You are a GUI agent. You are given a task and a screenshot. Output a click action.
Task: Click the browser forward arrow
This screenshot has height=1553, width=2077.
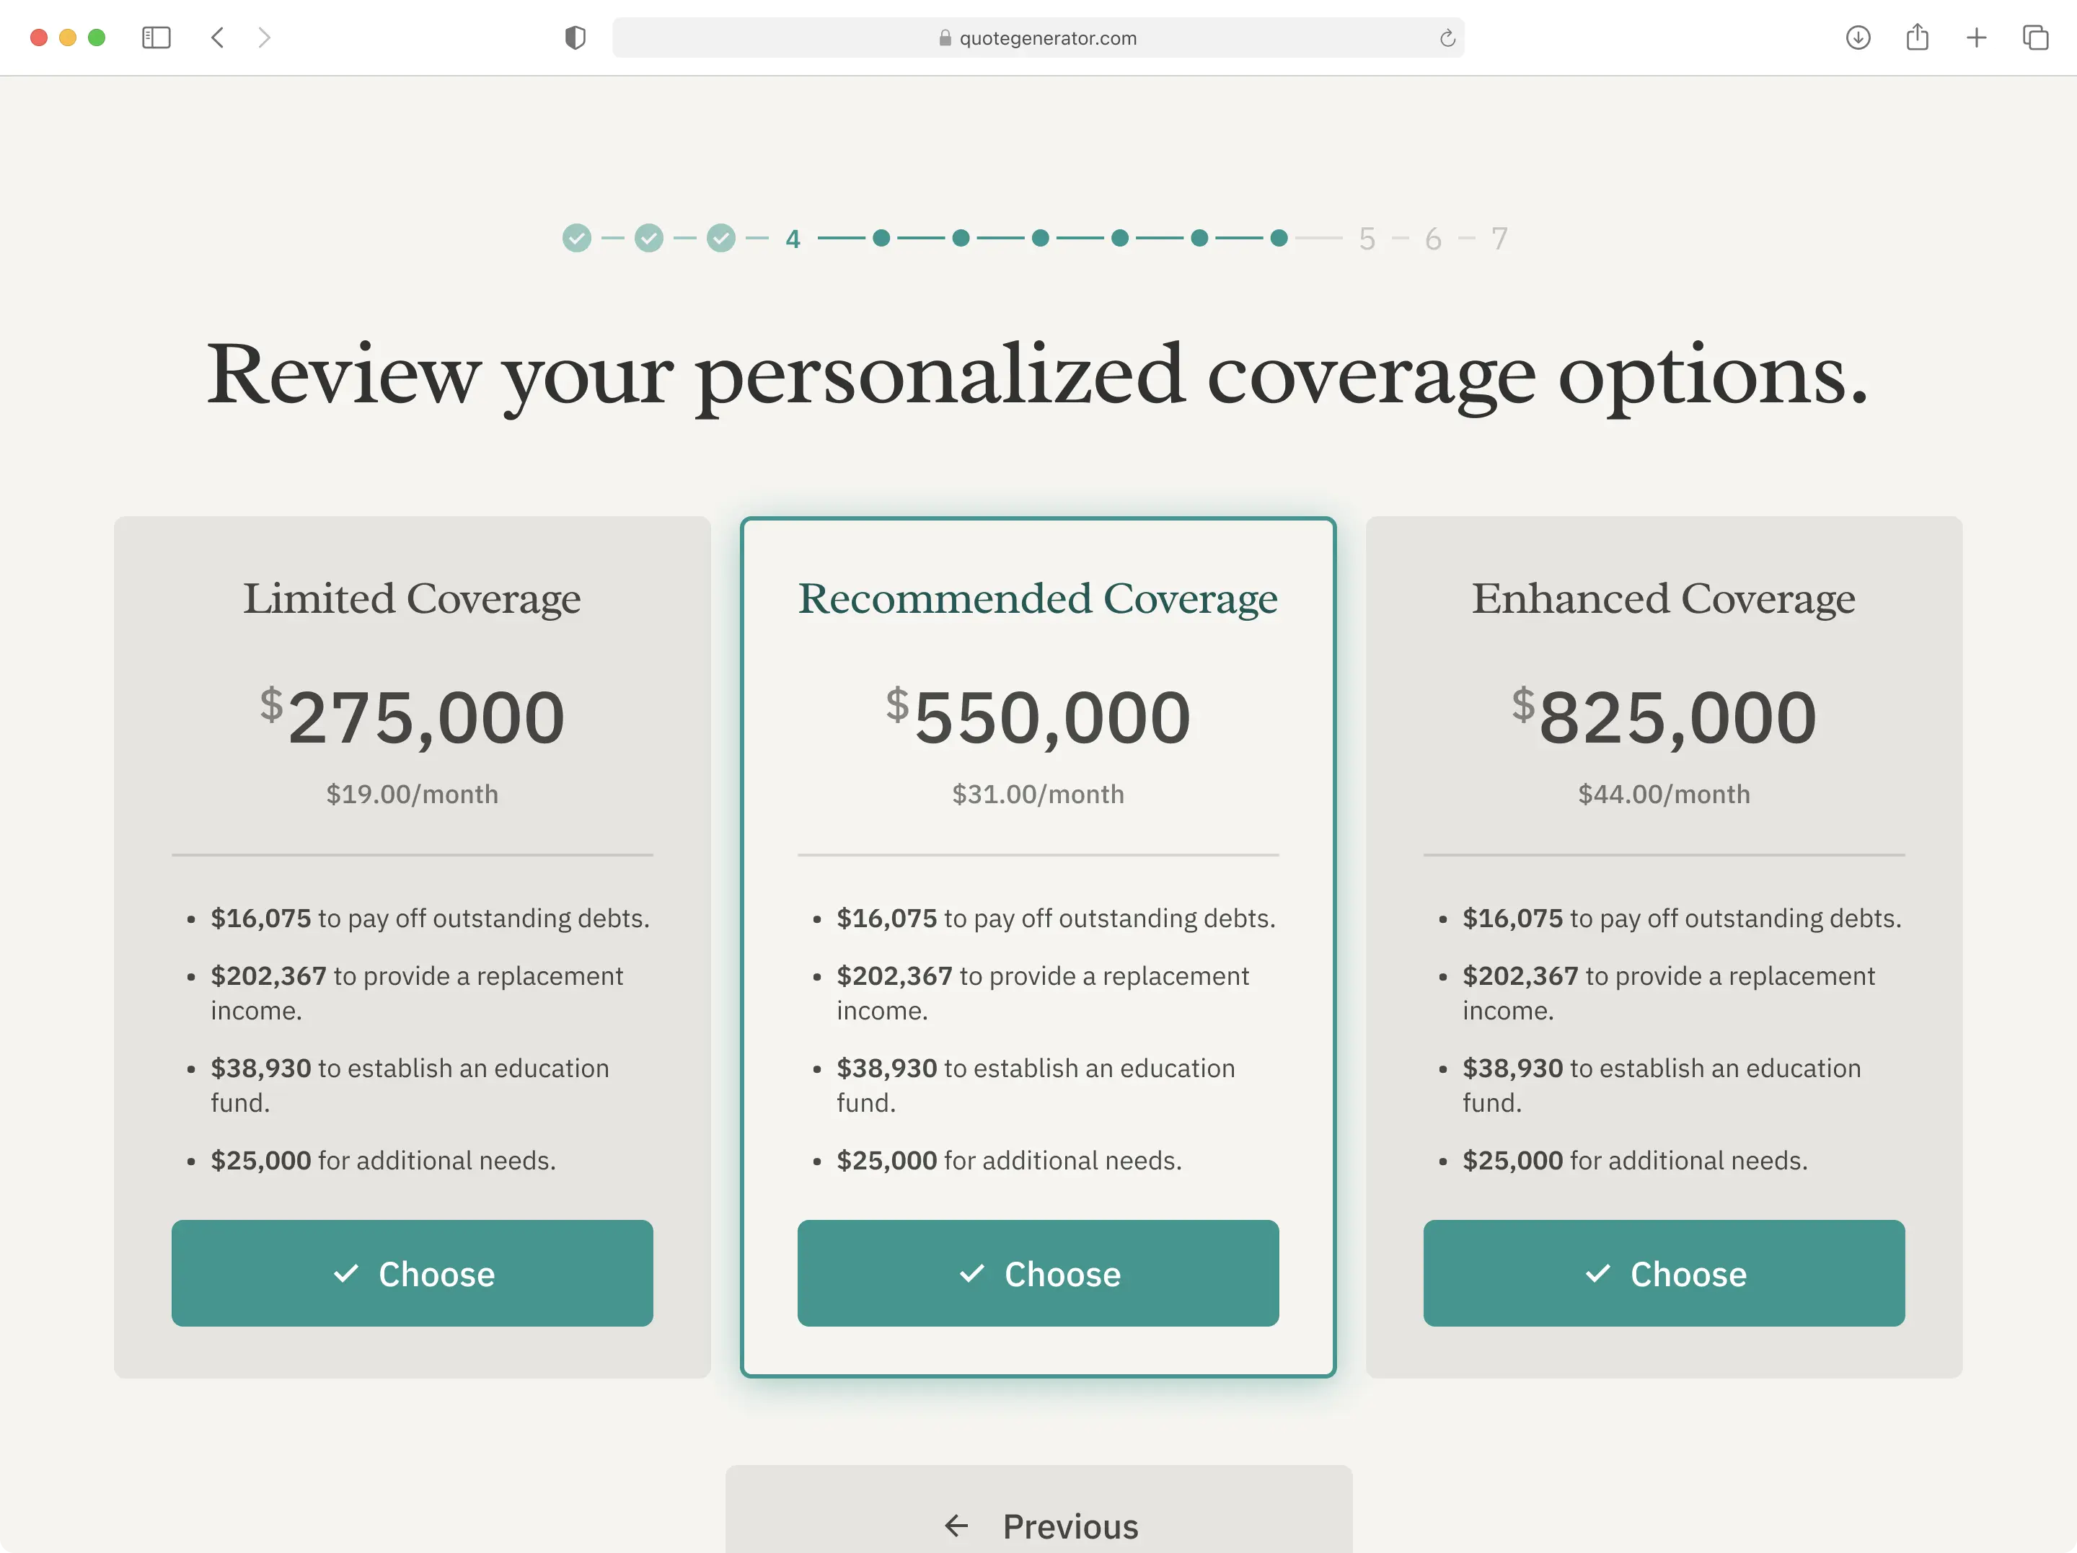click(264, 37)
